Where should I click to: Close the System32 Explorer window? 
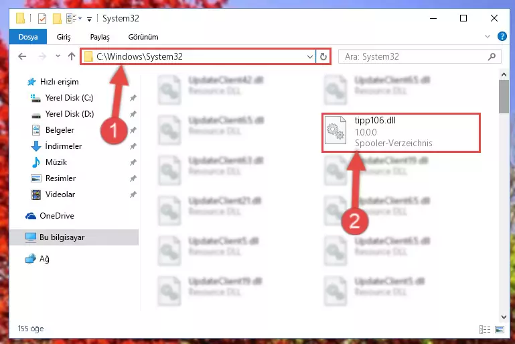pos(494,18)
